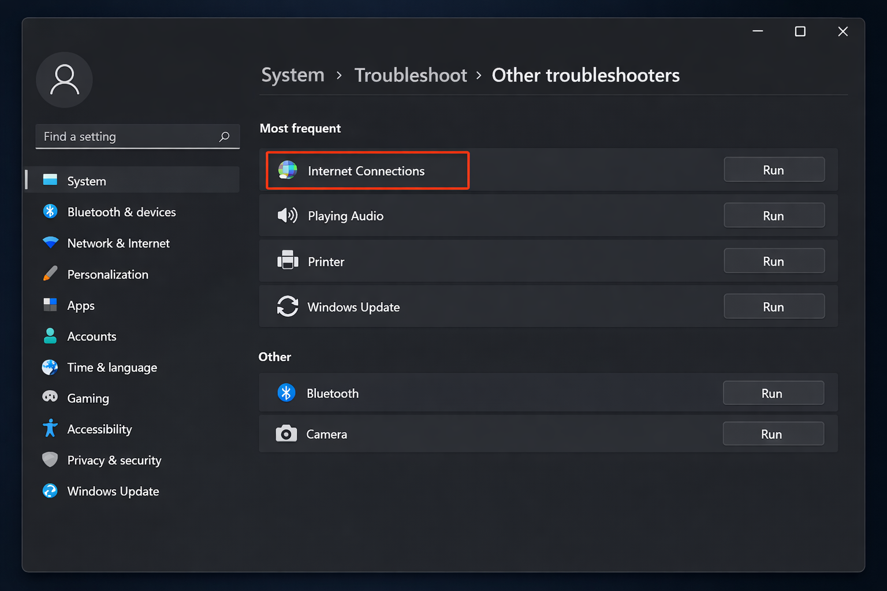Click the Gaming controller icon in sidebar
Image resolution: width=887 pixels, height=591 pixels.
pos(50,398)
